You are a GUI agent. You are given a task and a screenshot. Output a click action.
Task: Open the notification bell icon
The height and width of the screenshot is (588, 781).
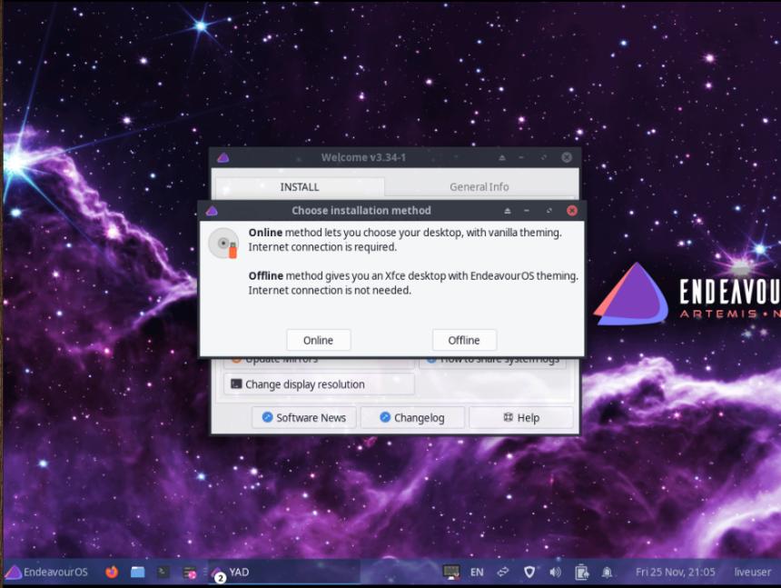pyautogui.click(x=607, y=572)
